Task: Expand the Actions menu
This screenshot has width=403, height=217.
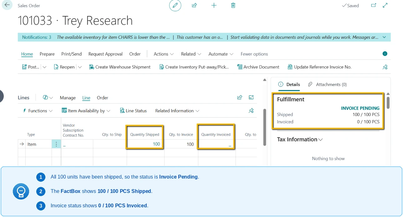Action: click(164, 54)
